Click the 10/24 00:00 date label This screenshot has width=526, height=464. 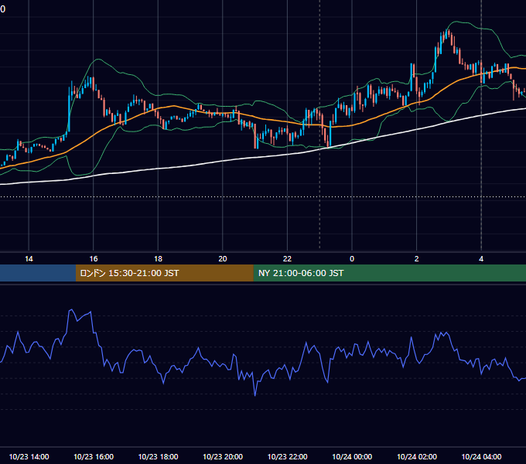point(352,456)
